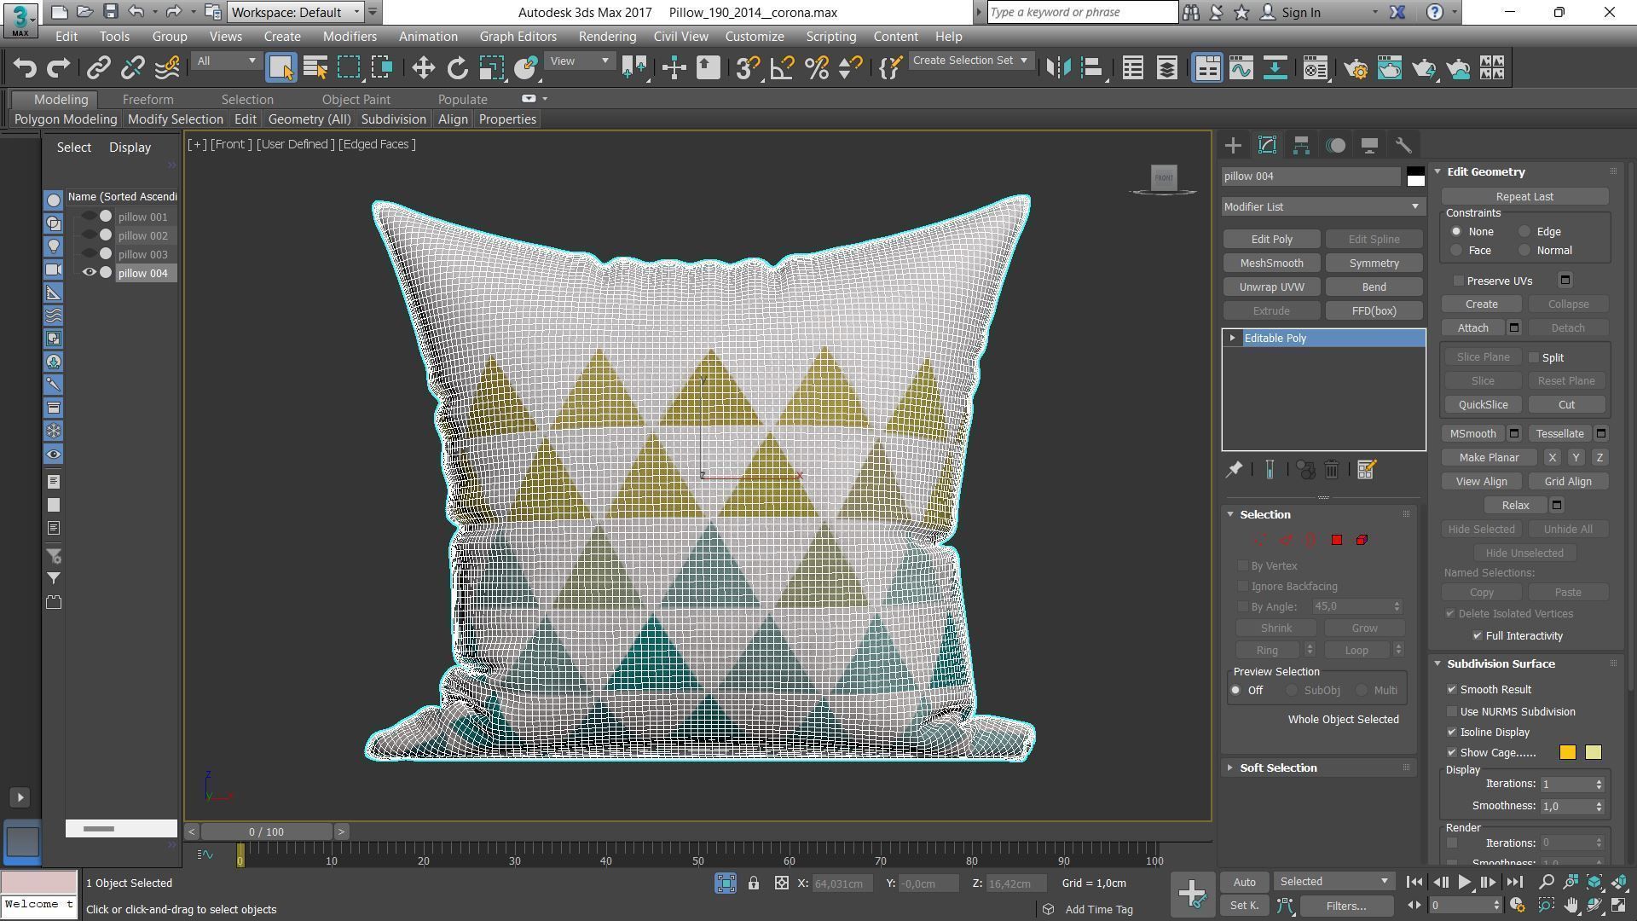Screen dimensions: 1637x921
Task: Toggle selection lock padlock icon
Action: (x=754, y=883)
